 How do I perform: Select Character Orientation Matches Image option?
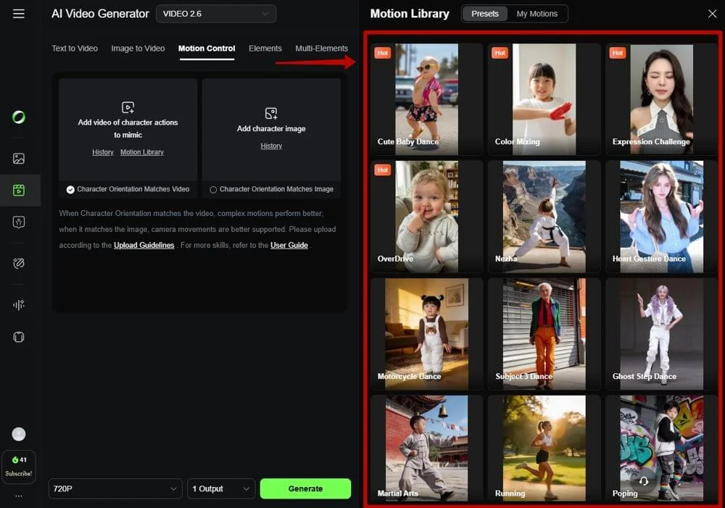213,190
